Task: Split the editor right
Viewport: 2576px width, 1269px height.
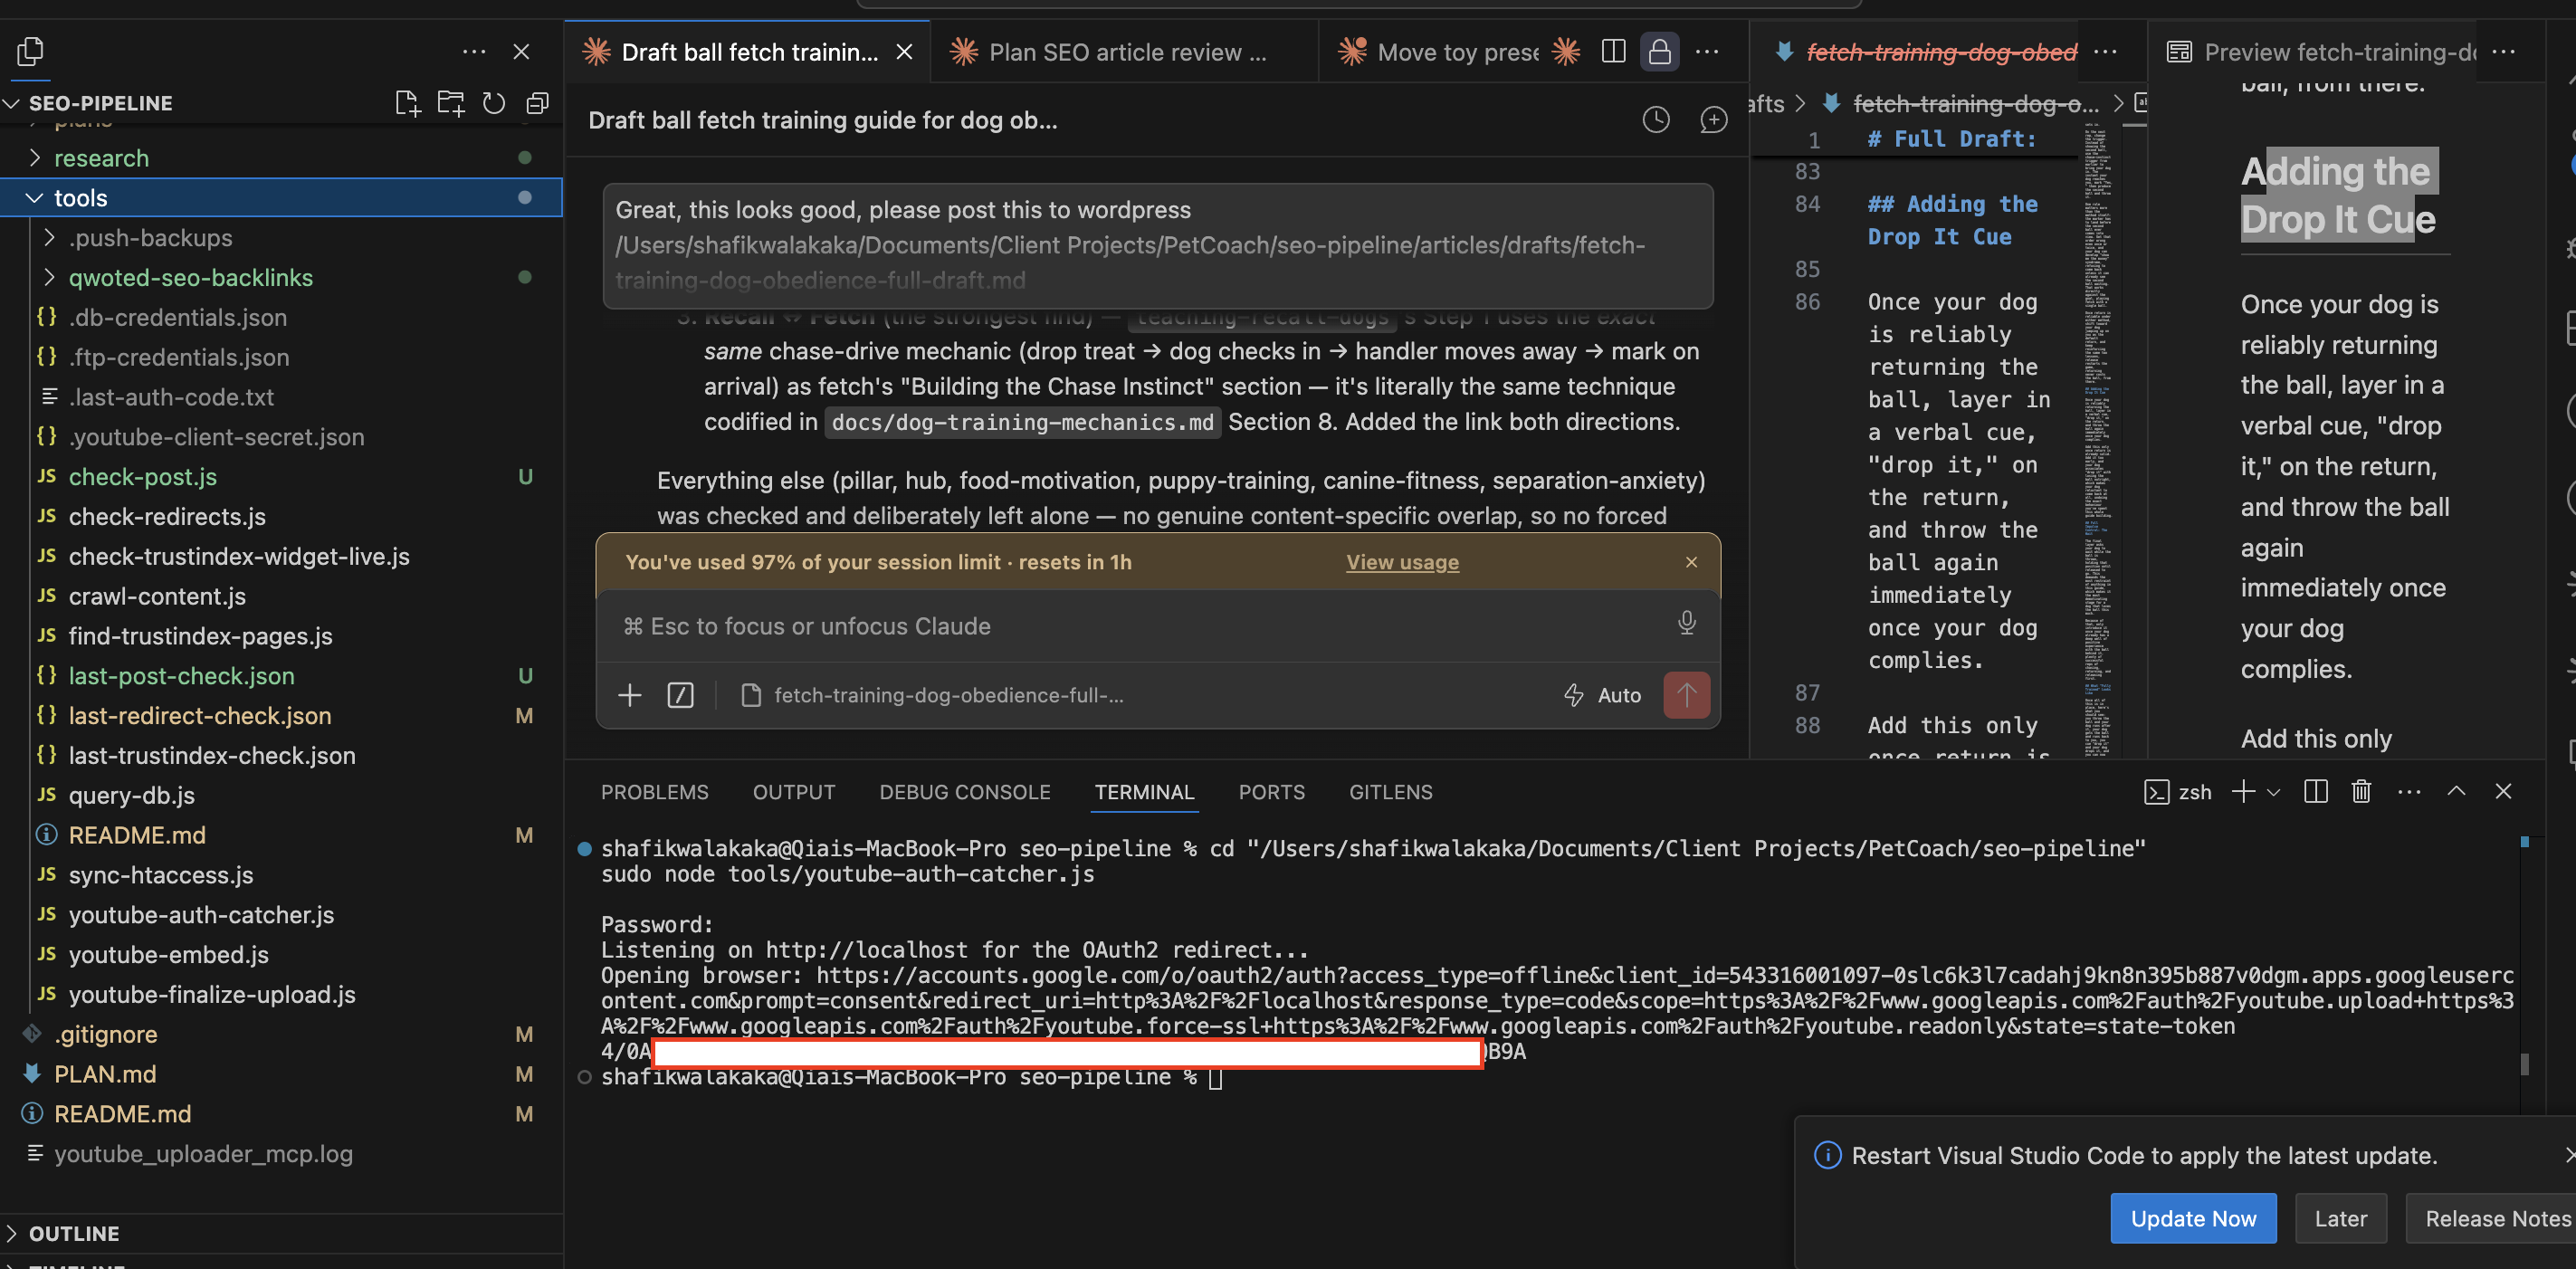Action: click(1613, 51)
